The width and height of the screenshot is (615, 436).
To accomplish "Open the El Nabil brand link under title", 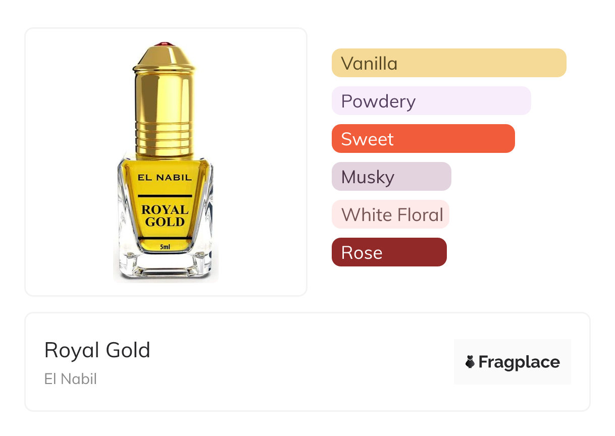I will click(71, 379).
